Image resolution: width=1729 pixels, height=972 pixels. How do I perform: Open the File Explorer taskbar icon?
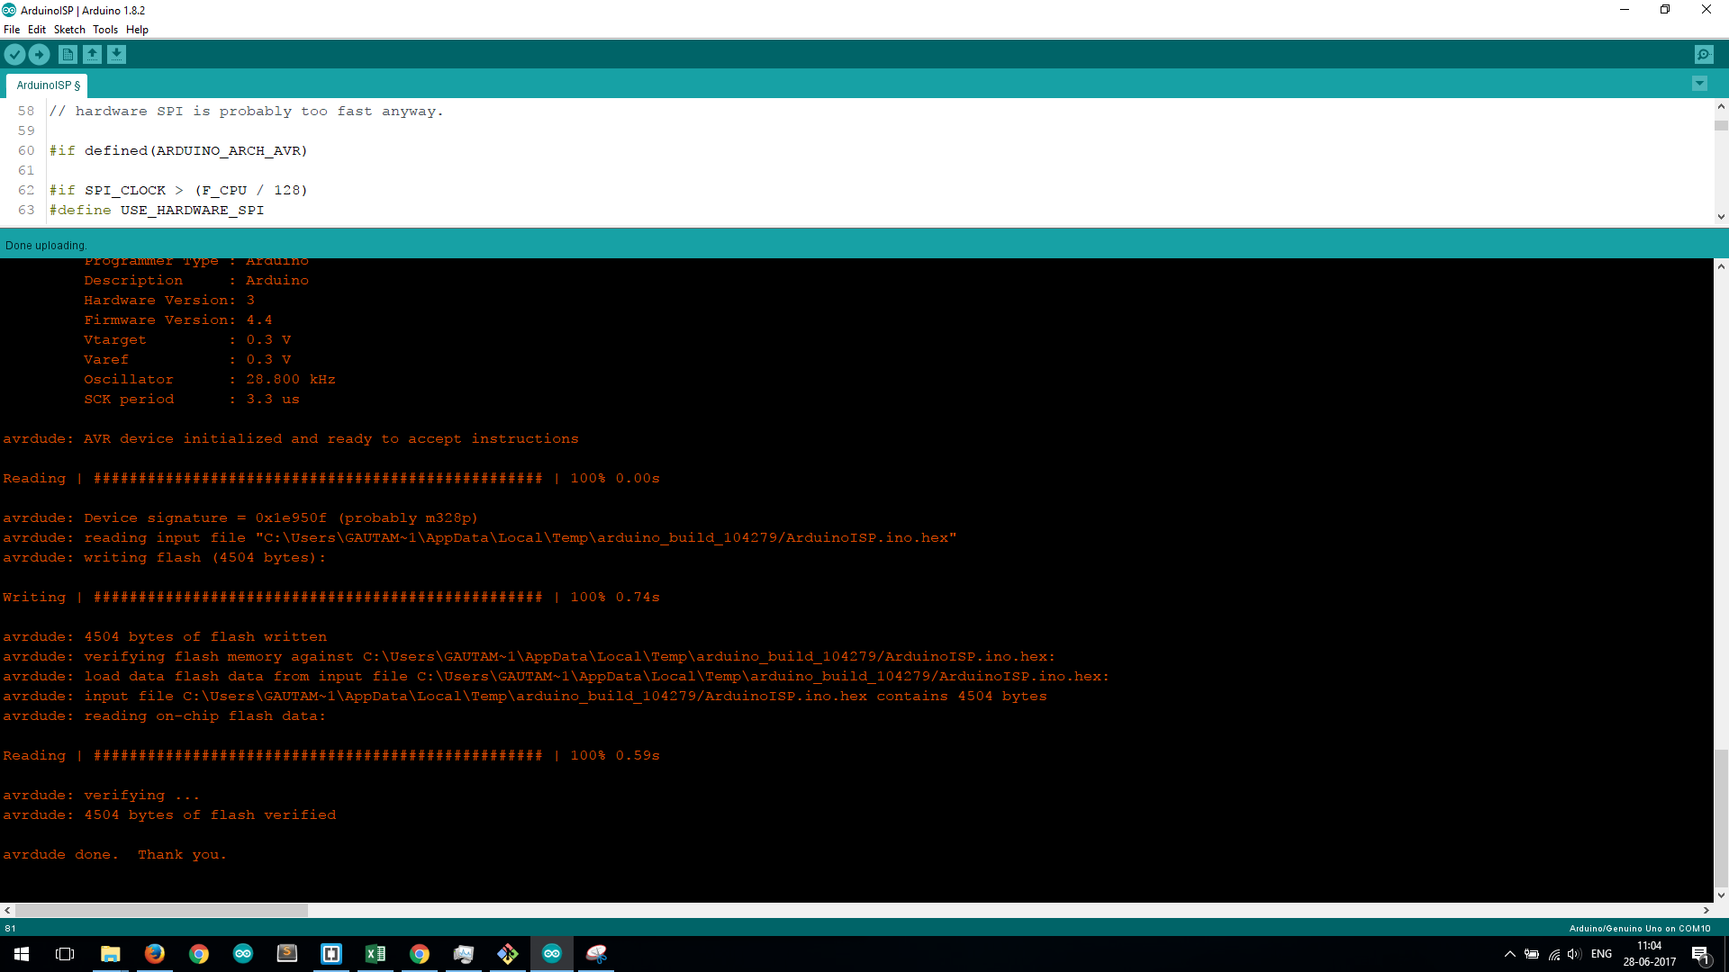(110, 954)
